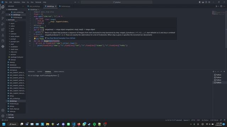Open the Testing view icon

point(3,35)
